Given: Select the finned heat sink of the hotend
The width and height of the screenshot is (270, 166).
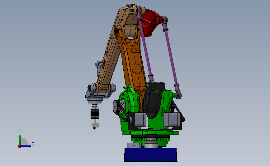Looking at the screenshot, I should coord(95,113).
